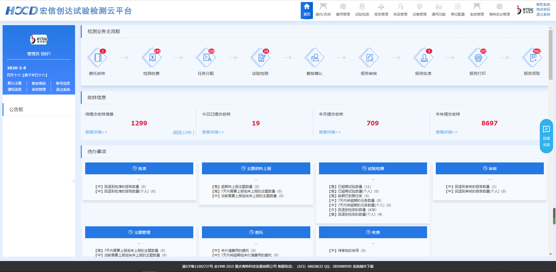Click the 复核确认 process icon
This screenshot has height=272, width=556.
(314, 58)
